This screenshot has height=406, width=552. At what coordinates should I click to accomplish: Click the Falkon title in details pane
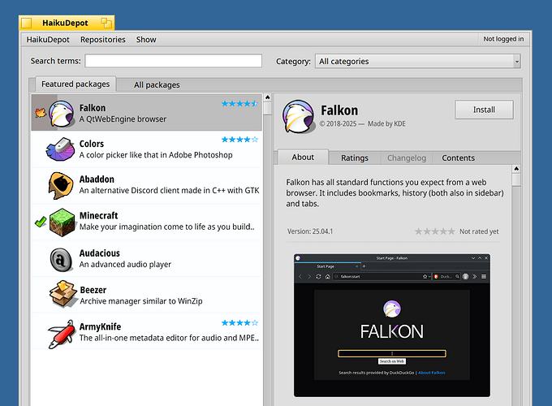point(339,110)
